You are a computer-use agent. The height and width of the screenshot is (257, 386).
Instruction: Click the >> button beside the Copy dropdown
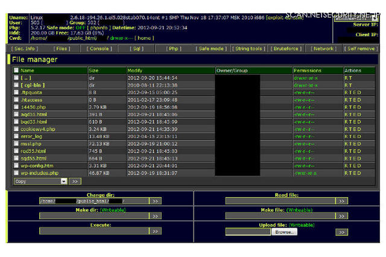pos(75,181)
